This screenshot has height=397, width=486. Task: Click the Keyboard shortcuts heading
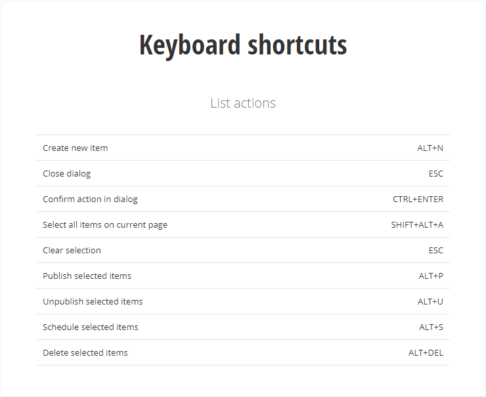tap(243, 45)
